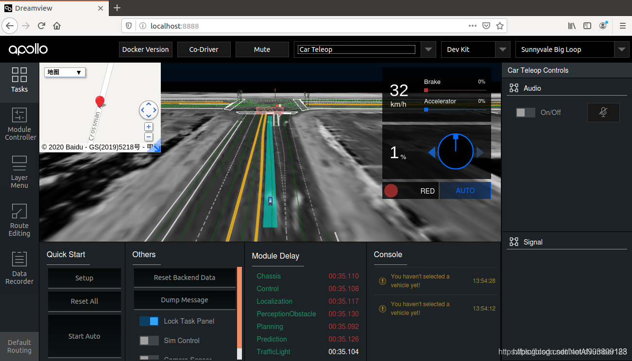
Task: Open a new browser tab
Action: point(117,8)
